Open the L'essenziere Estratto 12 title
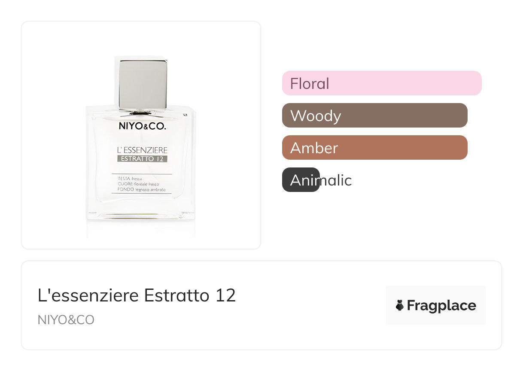This screenshot has height=371, width=523. click(137, 295)
